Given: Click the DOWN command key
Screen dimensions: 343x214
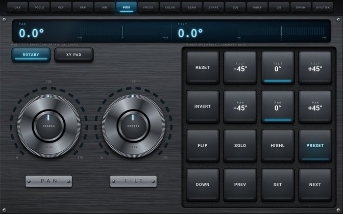Looking at the screenshot, I should click(x=203, y=185).
